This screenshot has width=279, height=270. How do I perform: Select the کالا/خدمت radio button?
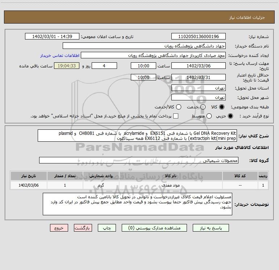[179, 107]
